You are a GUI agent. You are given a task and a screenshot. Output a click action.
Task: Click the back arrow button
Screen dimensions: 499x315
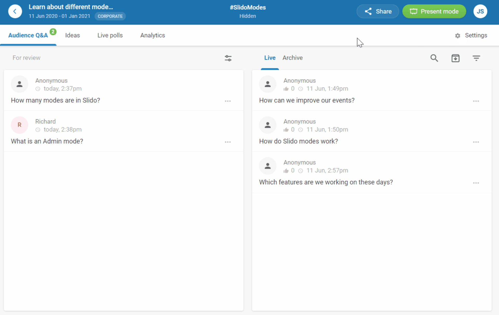[x=15, y=11]
